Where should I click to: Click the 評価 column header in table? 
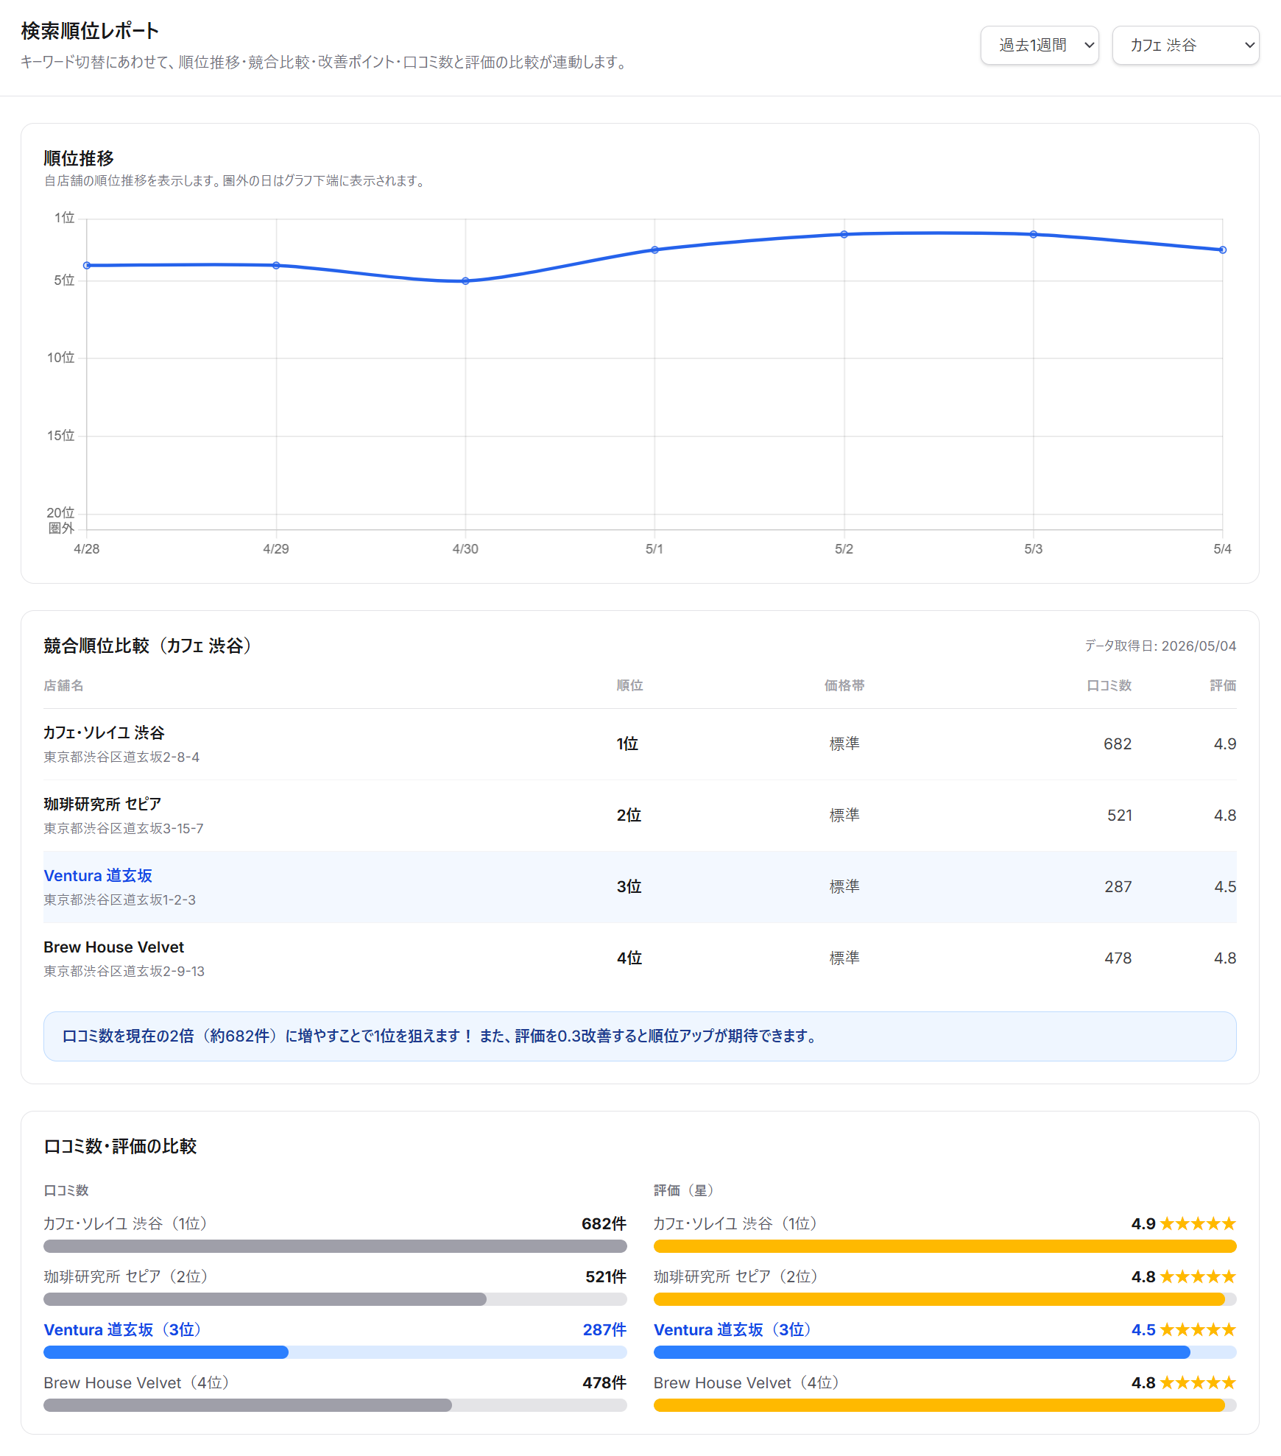(x=1223, y=685)
